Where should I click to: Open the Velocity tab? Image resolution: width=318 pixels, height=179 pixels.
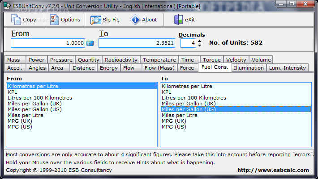point(236,60)
